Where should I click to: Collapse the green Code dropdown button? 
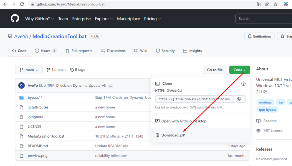tap(239, 70)
